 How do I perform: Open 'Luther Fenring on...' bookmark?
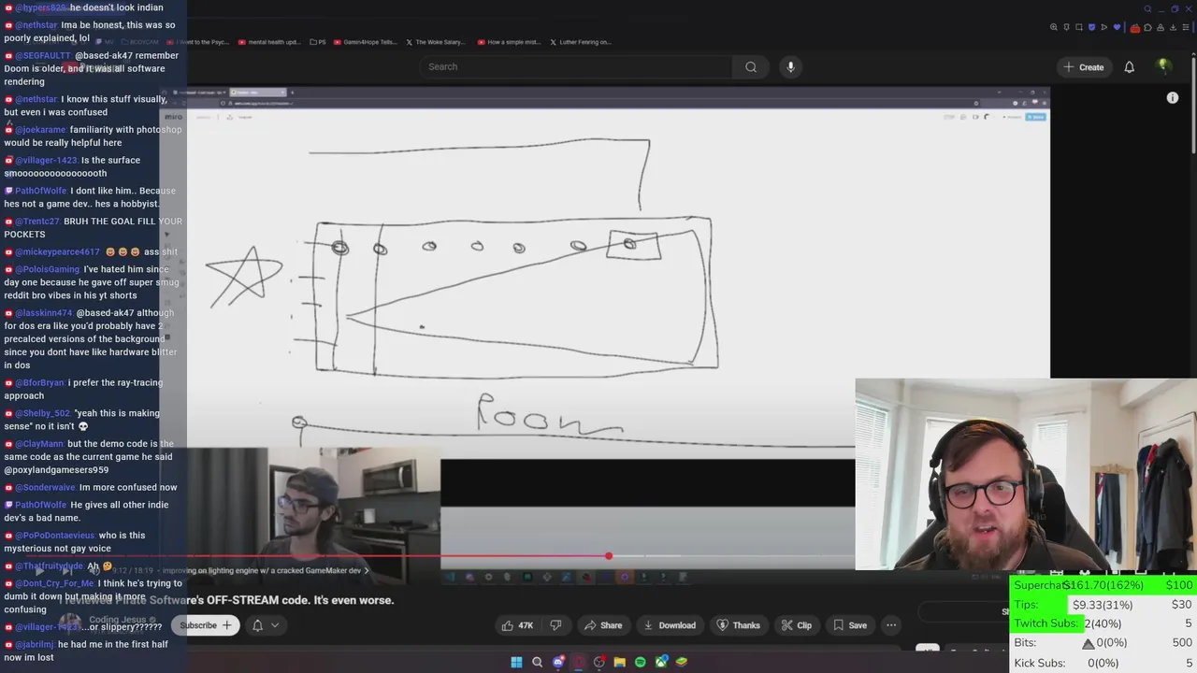pyautogui.click(x=581, y=42)
